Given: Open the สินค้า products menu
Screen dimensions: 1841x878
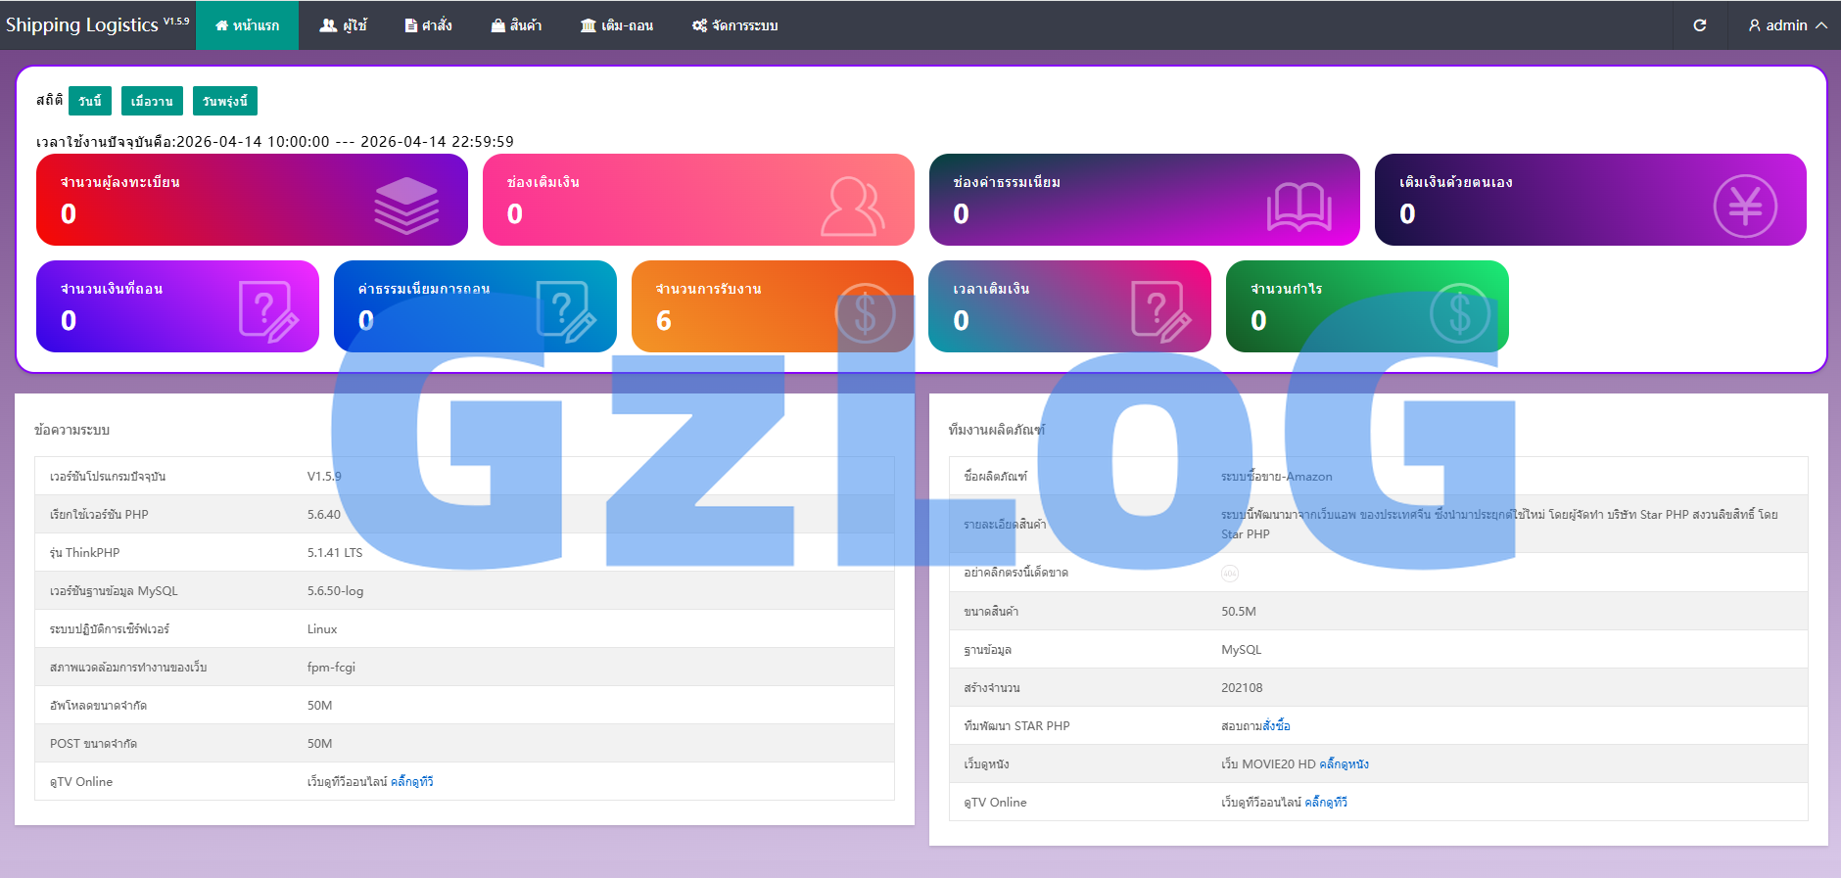Looking at the screenshot, I should (516, 25).
